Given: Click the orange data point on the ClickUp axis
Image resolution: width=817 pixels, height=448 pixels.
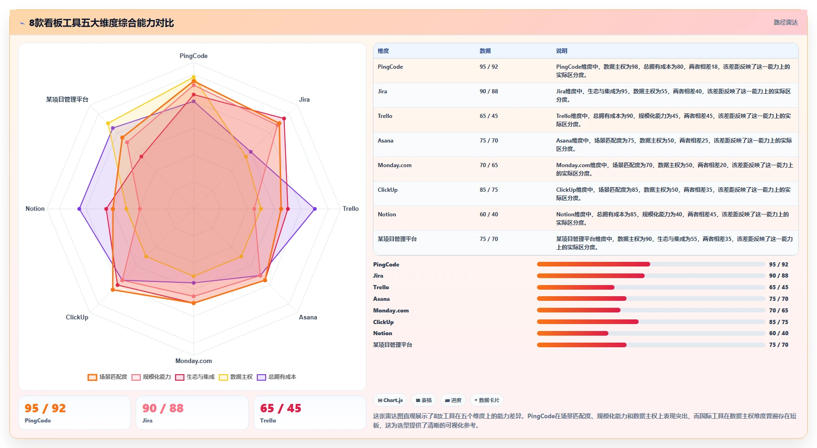Looking at the screenshot, I should pos(112,290).
